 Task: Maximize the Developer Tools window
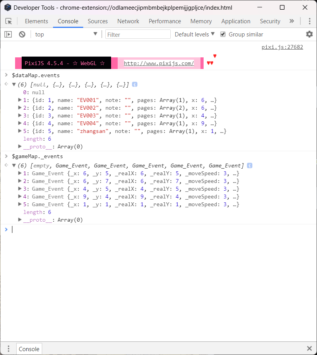coord(282,7)
